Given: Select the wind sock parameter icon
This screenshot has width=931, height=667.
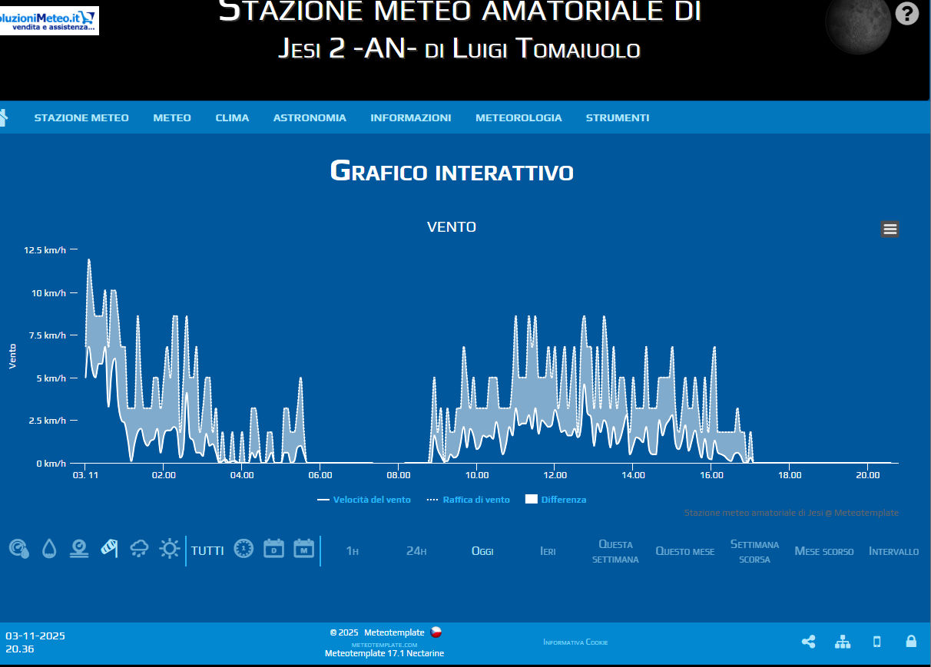Looking at the screenshot, I should tap(109, 548).
